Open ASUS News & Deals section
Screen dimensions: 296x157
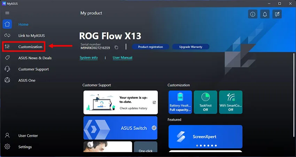(x=35, y=58)
